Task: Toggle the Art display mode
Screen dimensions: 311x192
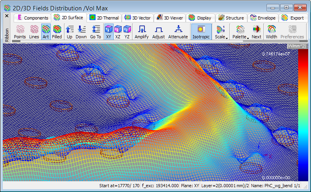Action: tap(46, 32)
